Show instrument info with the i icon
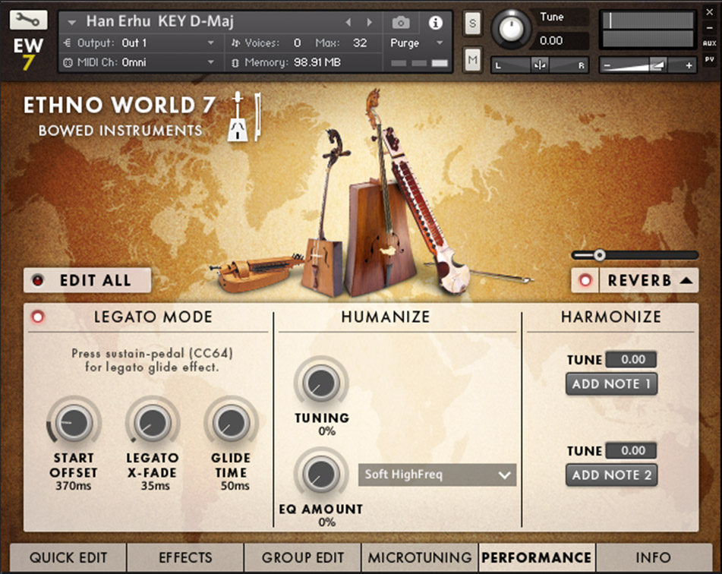722x574 pixels. pos(435,23)
